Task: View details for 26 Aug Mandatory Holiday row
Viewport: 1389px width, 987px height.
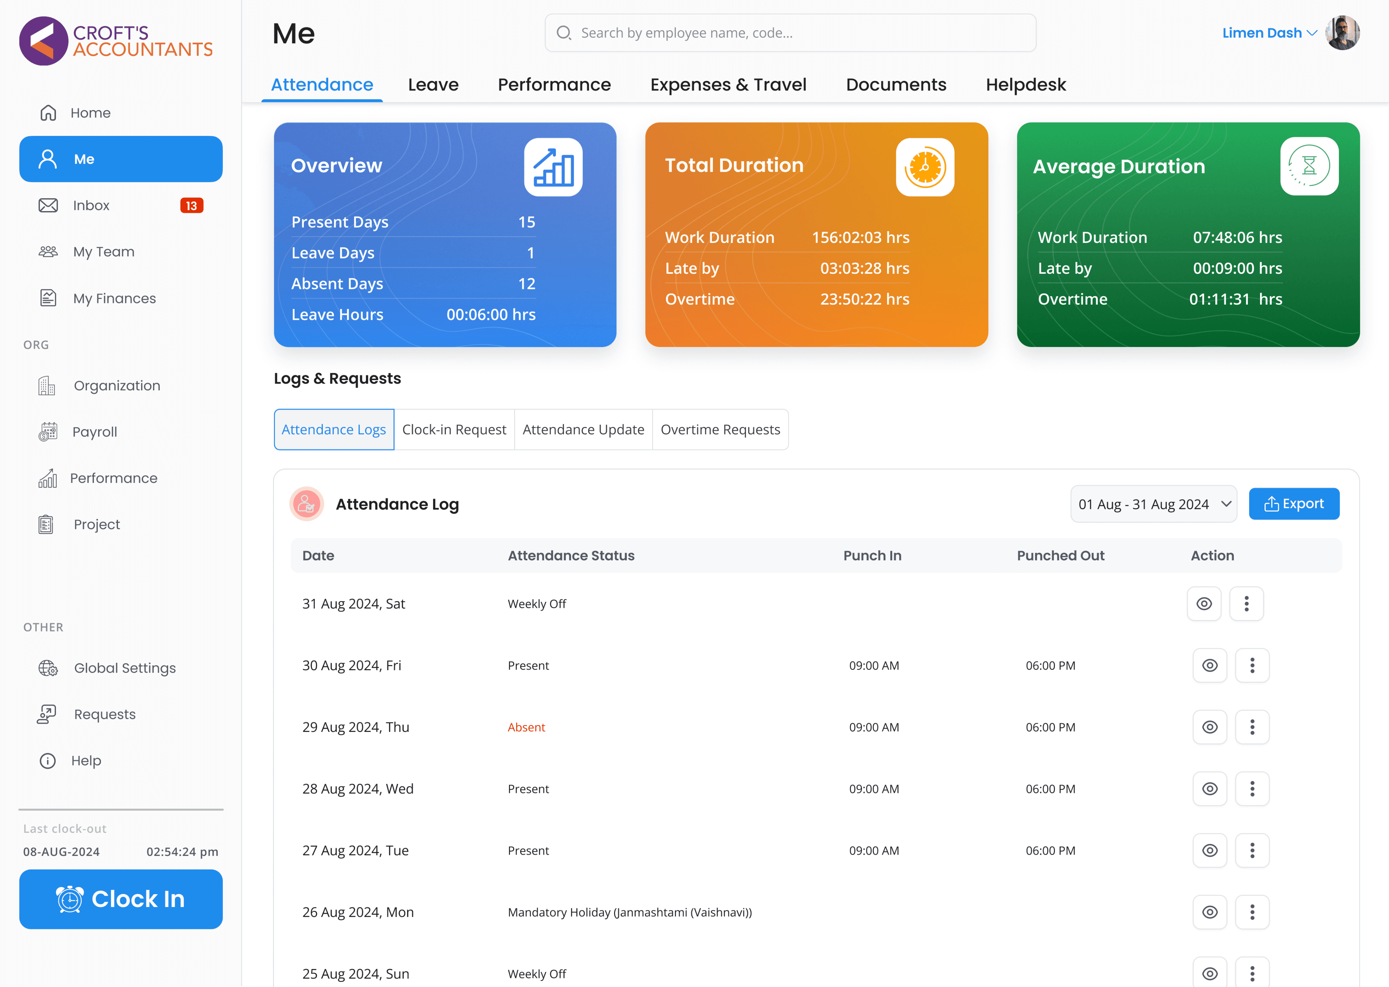Action: 1209,912
